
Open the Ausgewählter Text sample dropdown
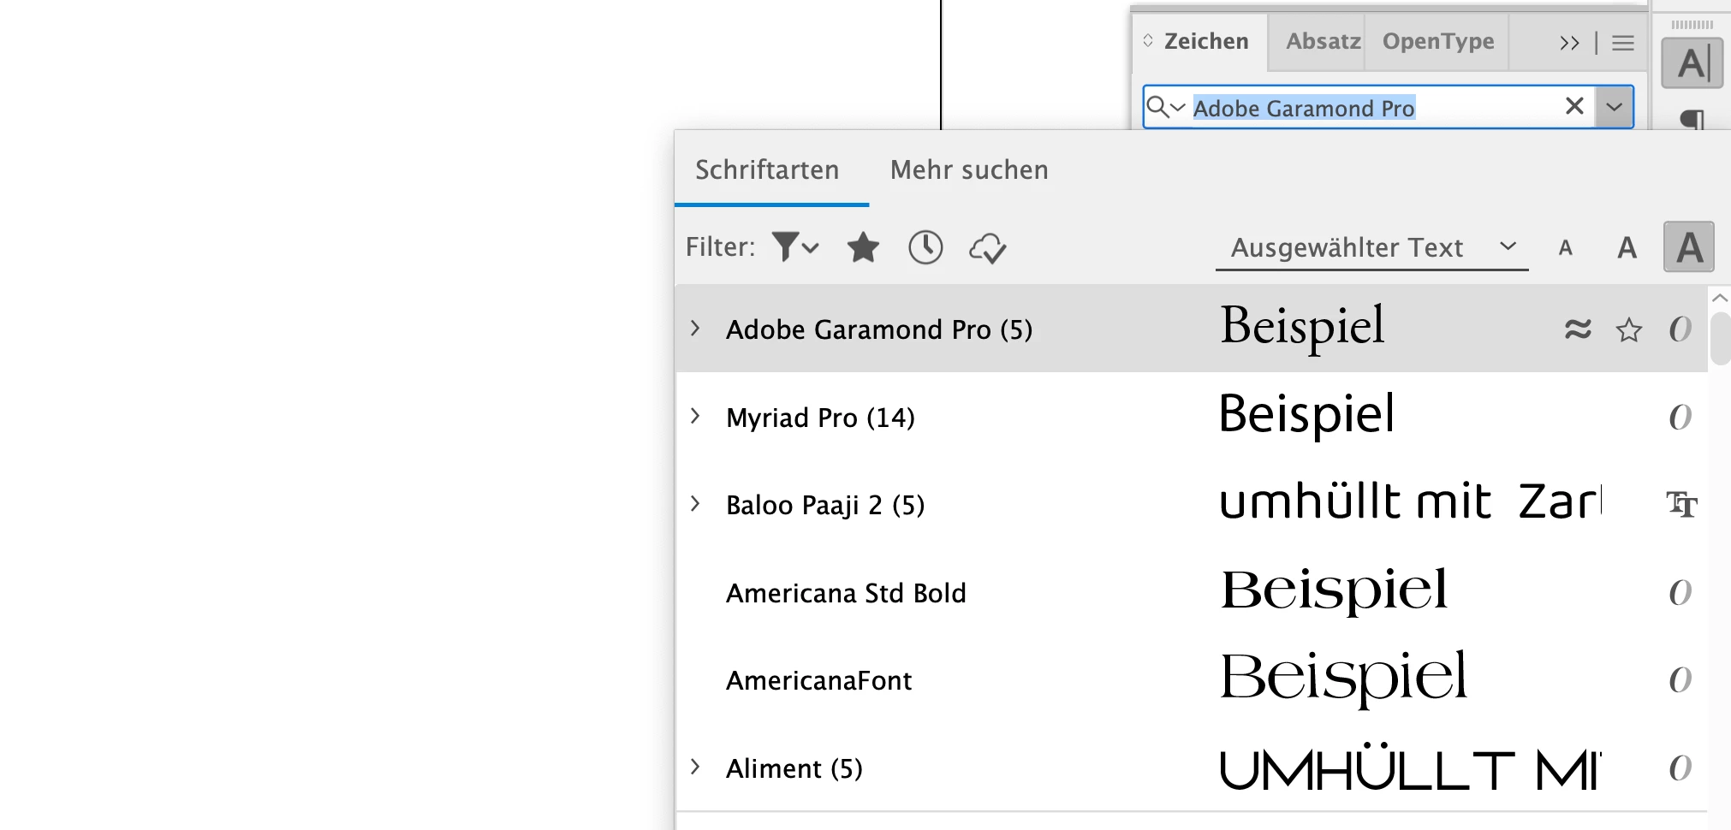(x=1372, y=248)
